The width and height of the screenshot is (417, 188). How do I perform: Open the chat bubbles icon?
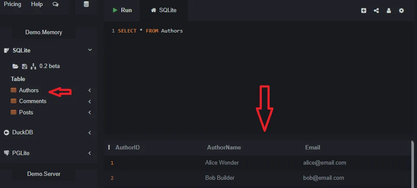(x=55, y=4)
